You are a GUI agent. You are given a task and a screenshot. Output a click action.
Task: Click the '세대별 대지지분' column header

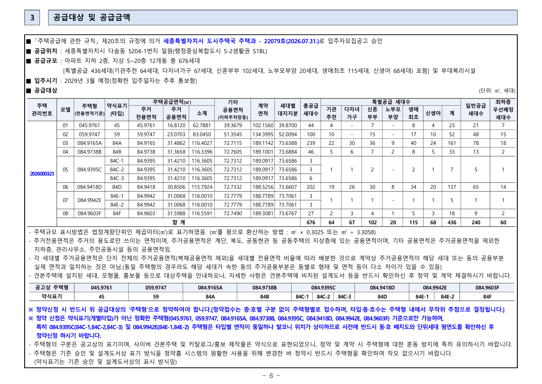pyautogui.click(x=288, y=110)
